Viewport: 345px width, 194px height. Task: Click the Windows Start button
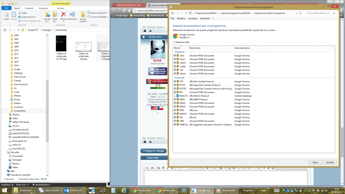pos(5,190)
